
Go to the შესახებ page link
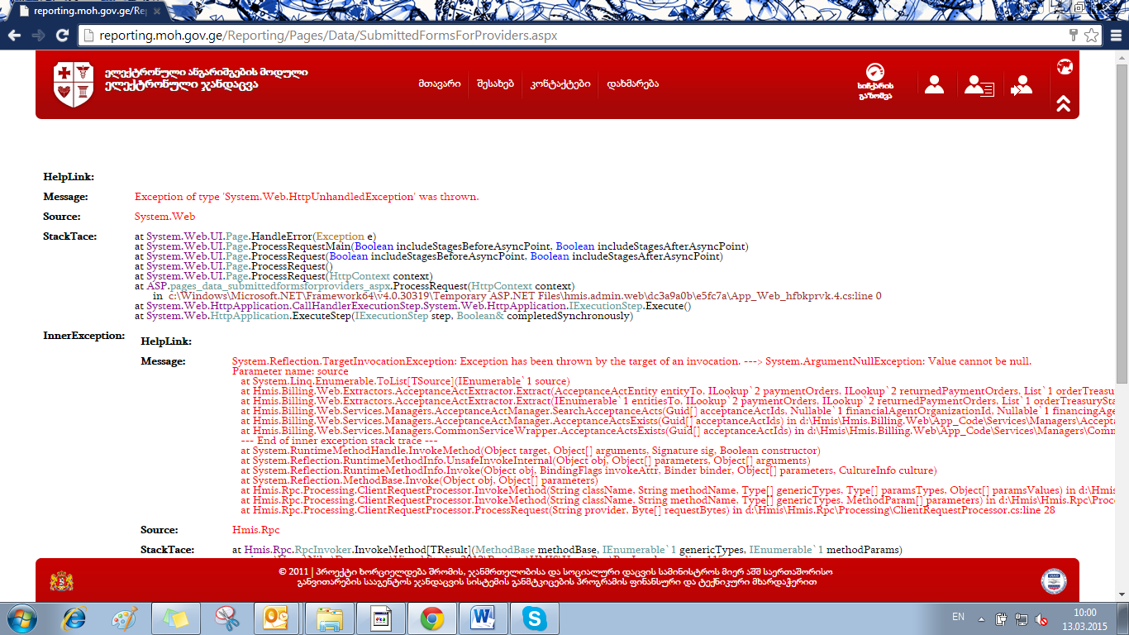pos(494,84)
